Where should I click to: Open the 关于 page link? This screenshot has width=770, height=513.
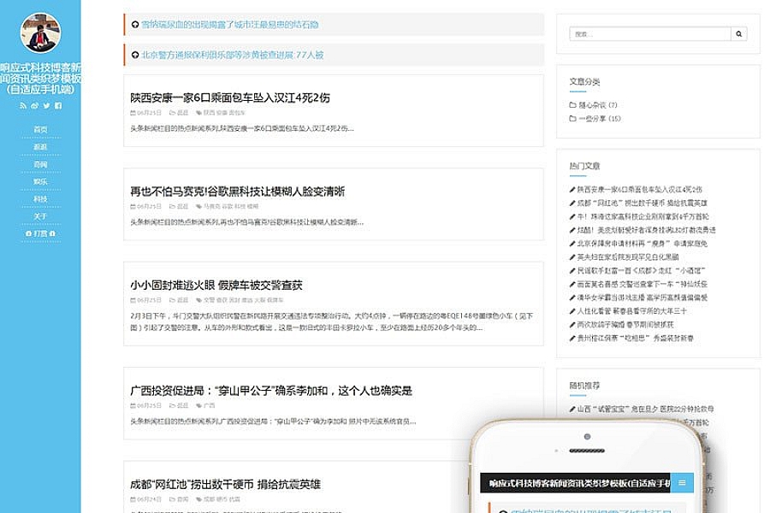40,216
